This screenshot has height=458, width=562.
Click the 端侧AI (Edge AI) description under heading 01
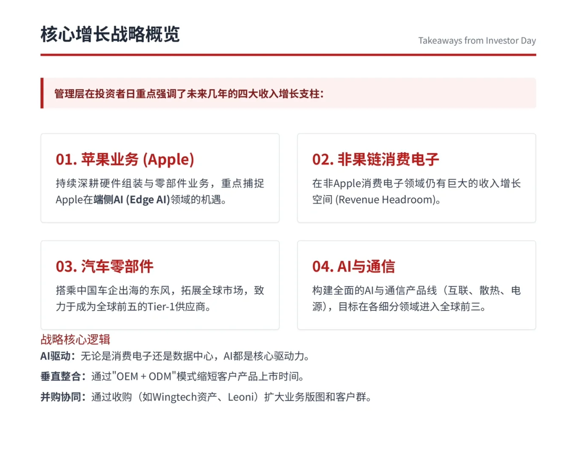pos(160,192)
